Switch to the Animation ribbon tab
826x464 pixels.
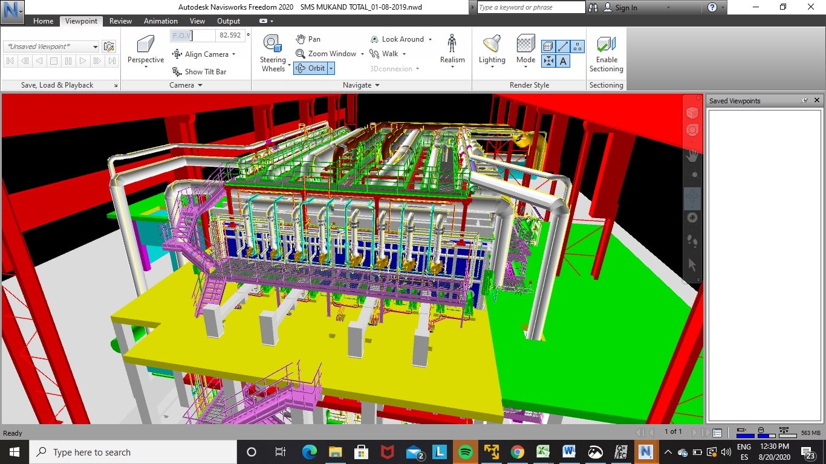click(x=161, y=21)
